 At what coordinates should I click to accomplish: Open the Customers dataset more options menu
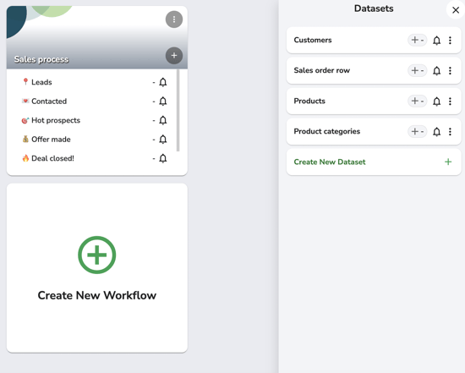(x=450, y=41)
